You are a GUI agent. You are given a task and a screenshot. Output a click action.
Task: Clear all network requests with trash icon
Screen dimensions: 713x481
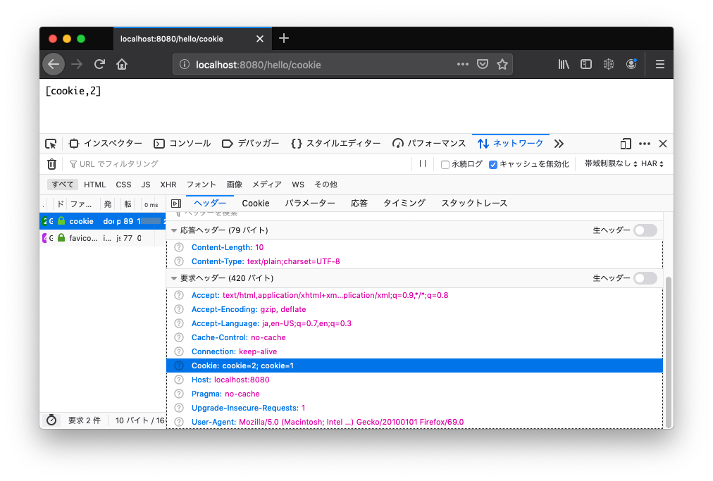(50, 163)
